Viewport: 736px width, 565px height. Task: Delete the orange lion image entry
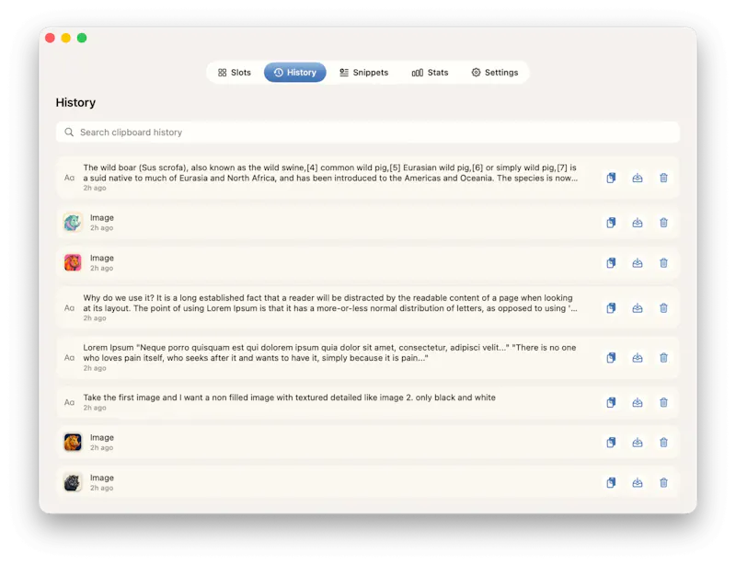663,443
